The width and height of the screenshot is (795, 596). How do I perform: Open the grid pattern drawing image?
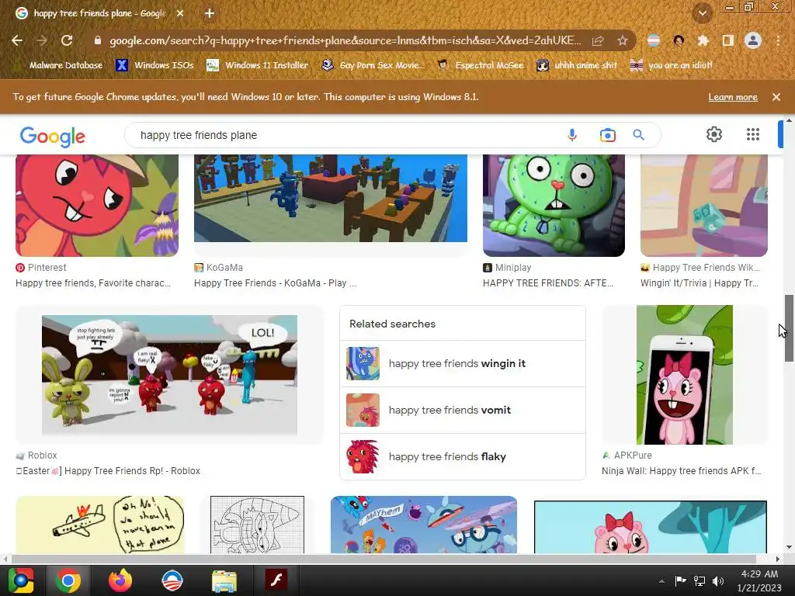tap(257, 525)
